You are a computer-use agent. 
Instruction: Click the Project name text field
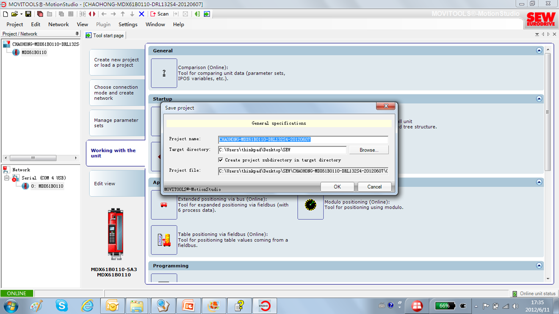303,140
